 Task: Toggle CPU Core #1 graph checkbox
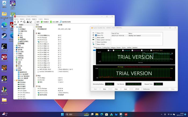coord(113,50)
